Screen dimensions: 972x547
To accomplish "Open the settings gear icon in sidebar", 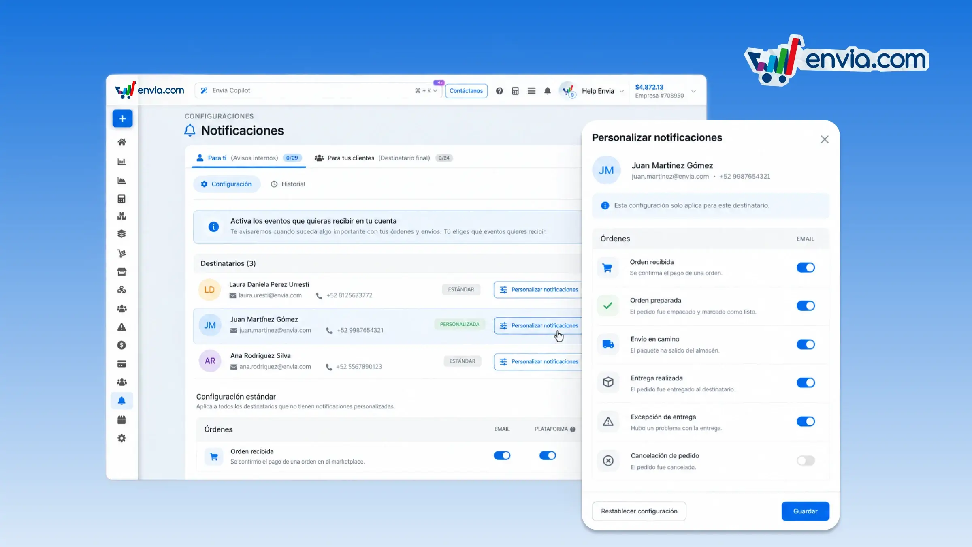I will [x=122, y=438].
